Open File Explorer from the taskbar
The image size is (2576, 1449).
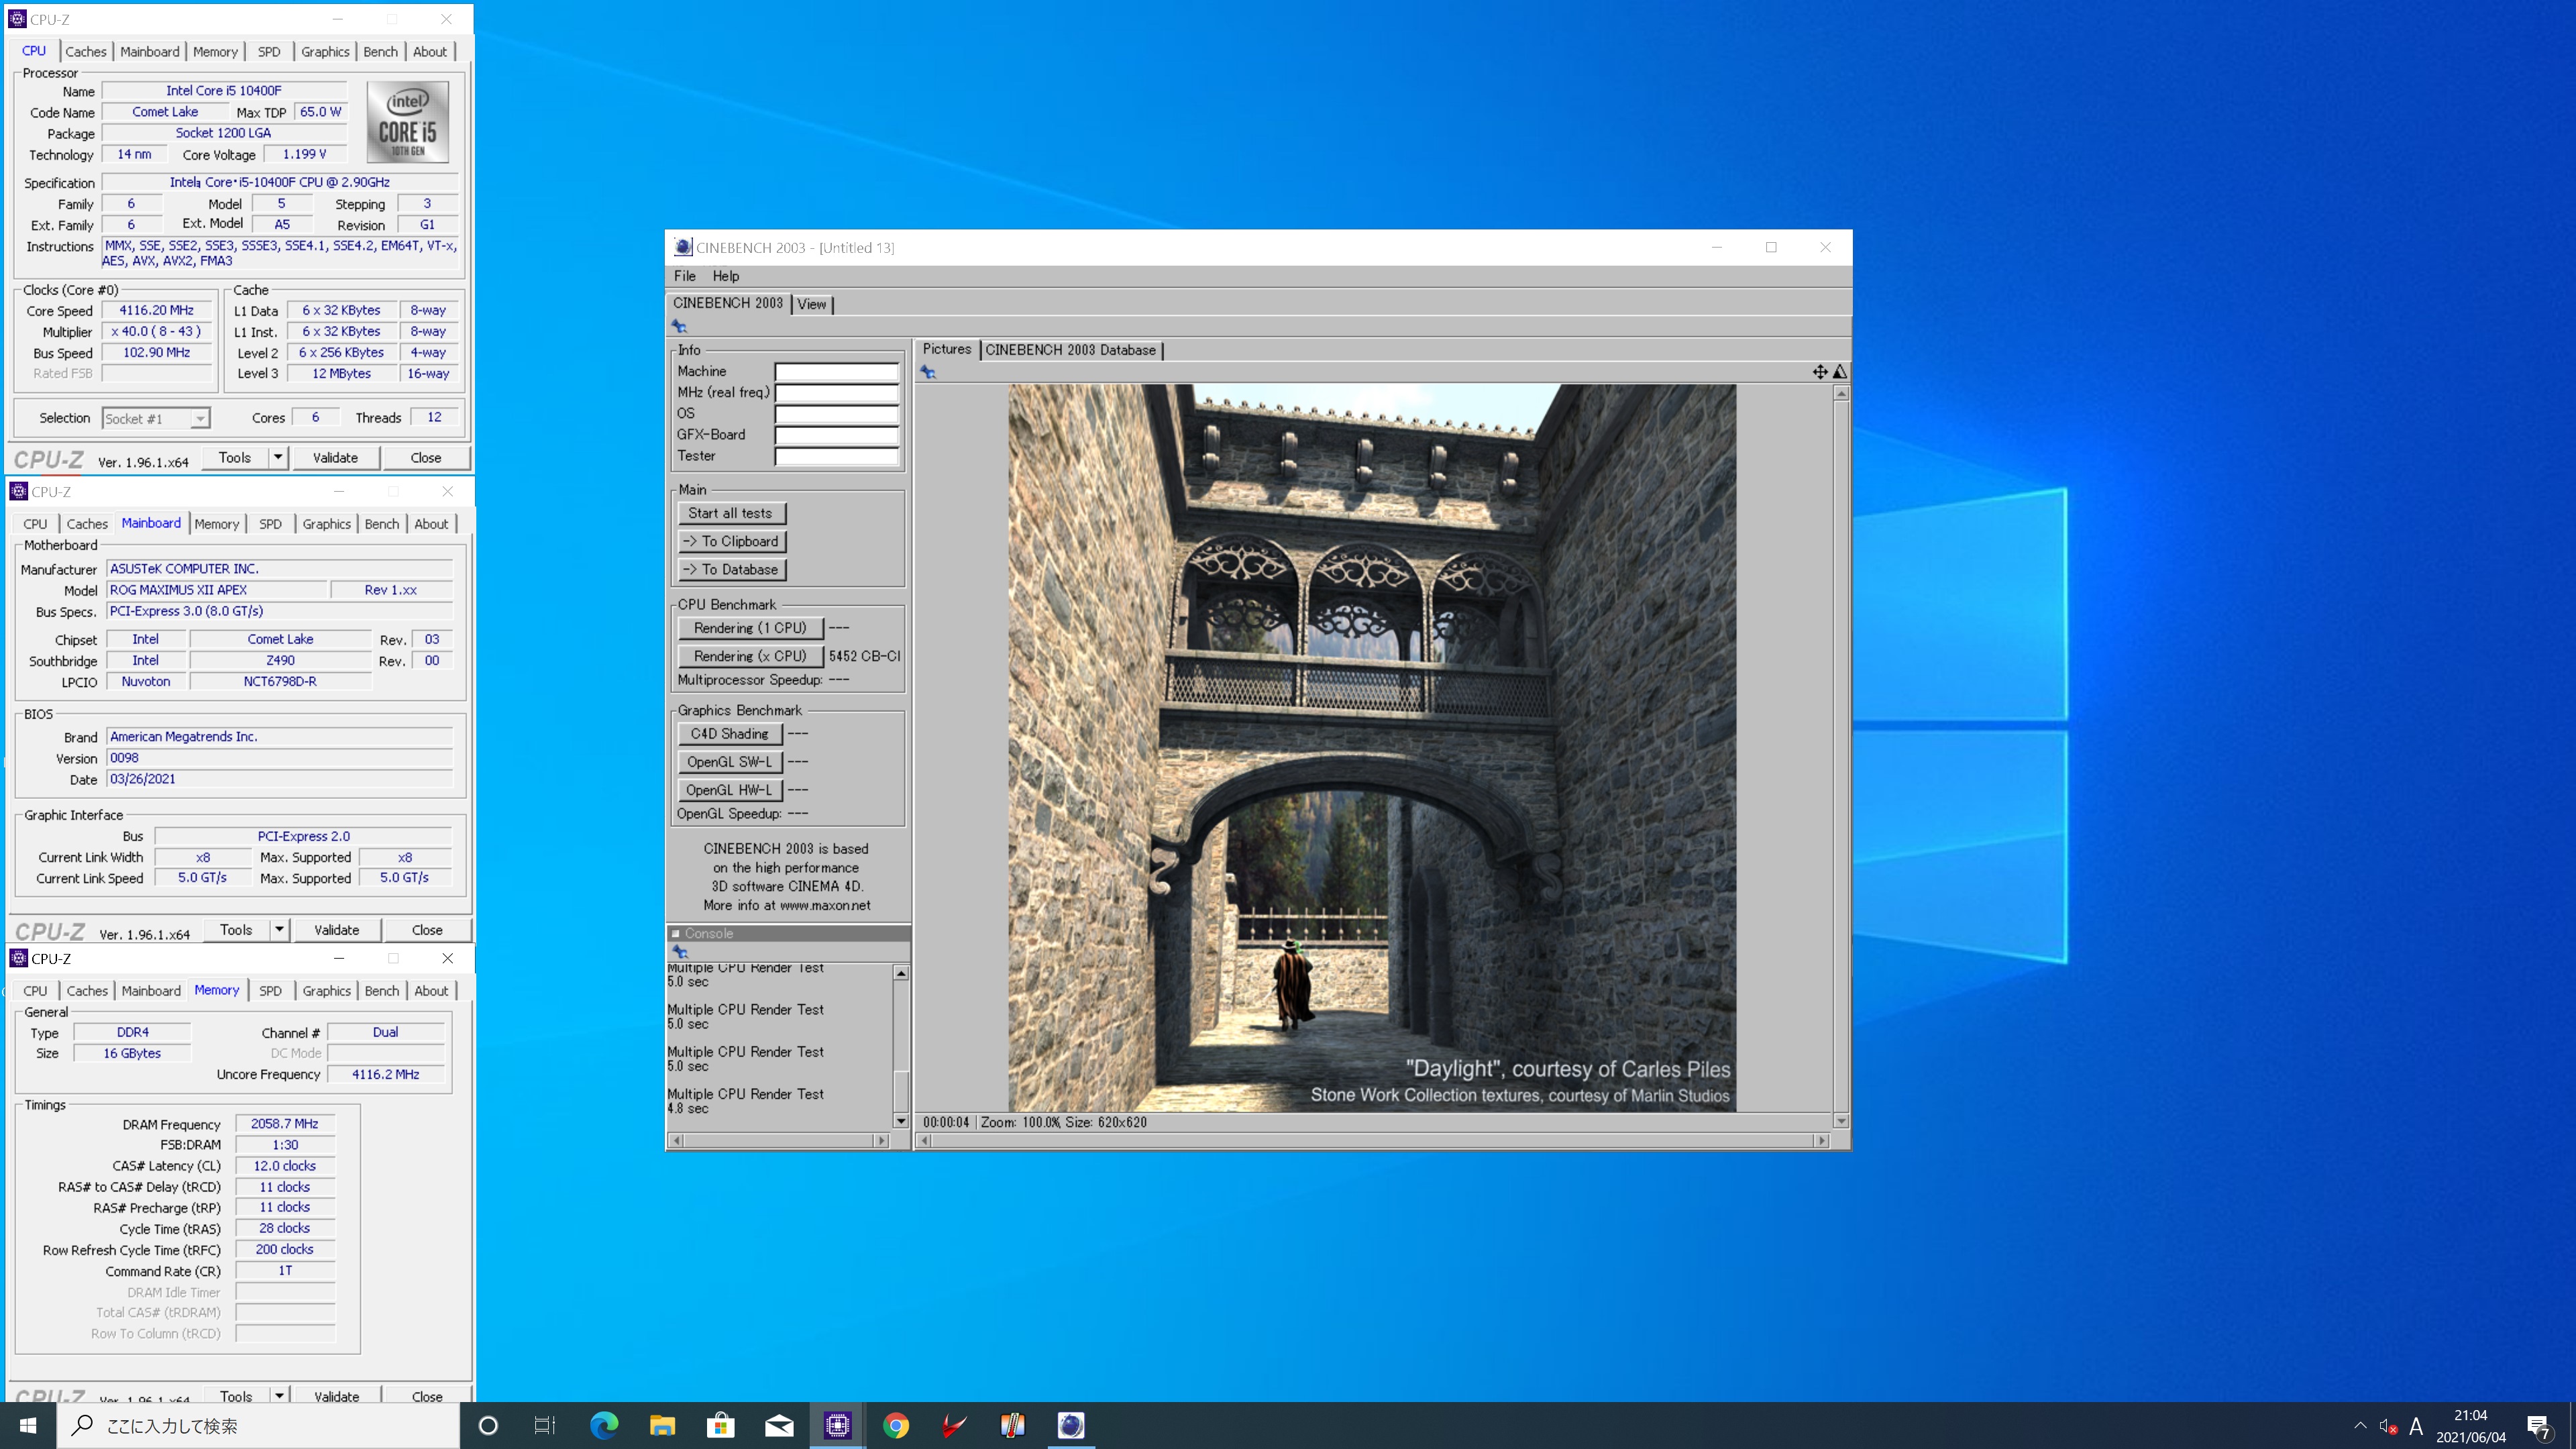(x=662, y=1425)
